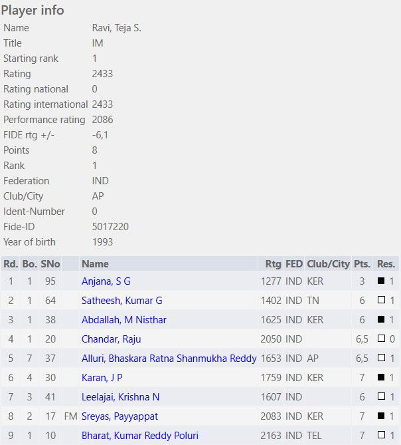This screenshot has width=401, height=445.
Task: Click the Name column header
Action: coord(95,264)
